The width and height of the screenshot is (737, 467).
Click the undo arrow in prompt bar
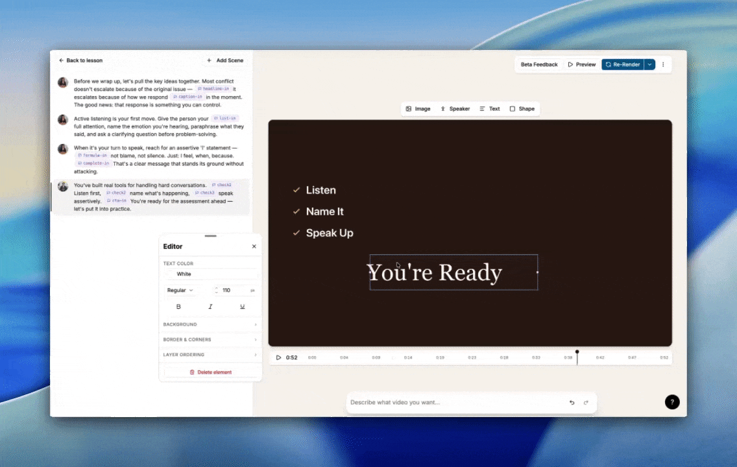[572, 402]
